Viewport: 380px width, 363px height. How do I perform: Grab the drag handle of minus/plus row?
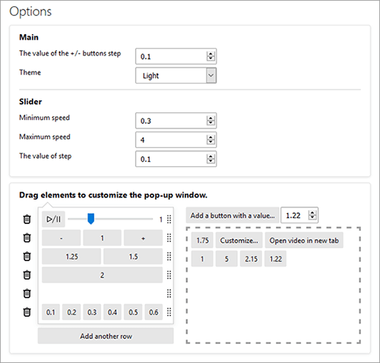coord(169,238)
